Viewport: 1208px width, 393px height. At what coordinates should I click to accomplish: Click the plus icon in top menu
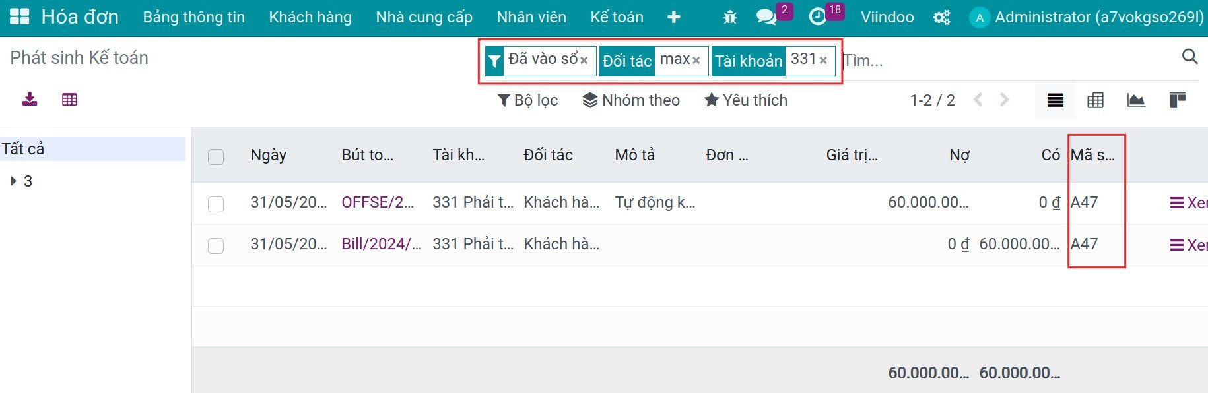point(674,17)
